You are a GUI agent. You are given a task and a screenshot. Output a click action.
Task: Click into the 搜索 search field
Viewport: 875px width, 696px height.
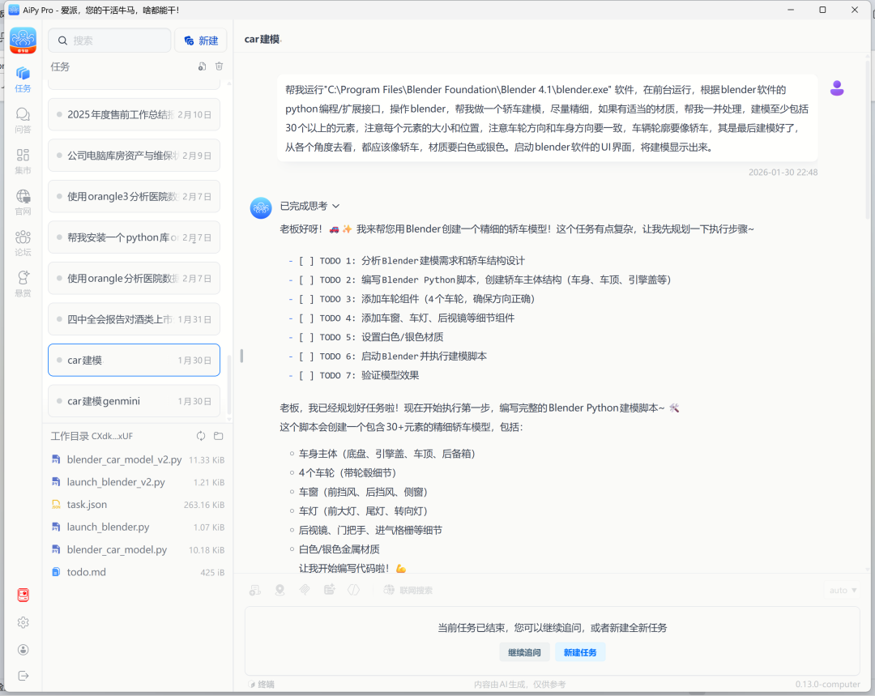(x=109, y=41)
